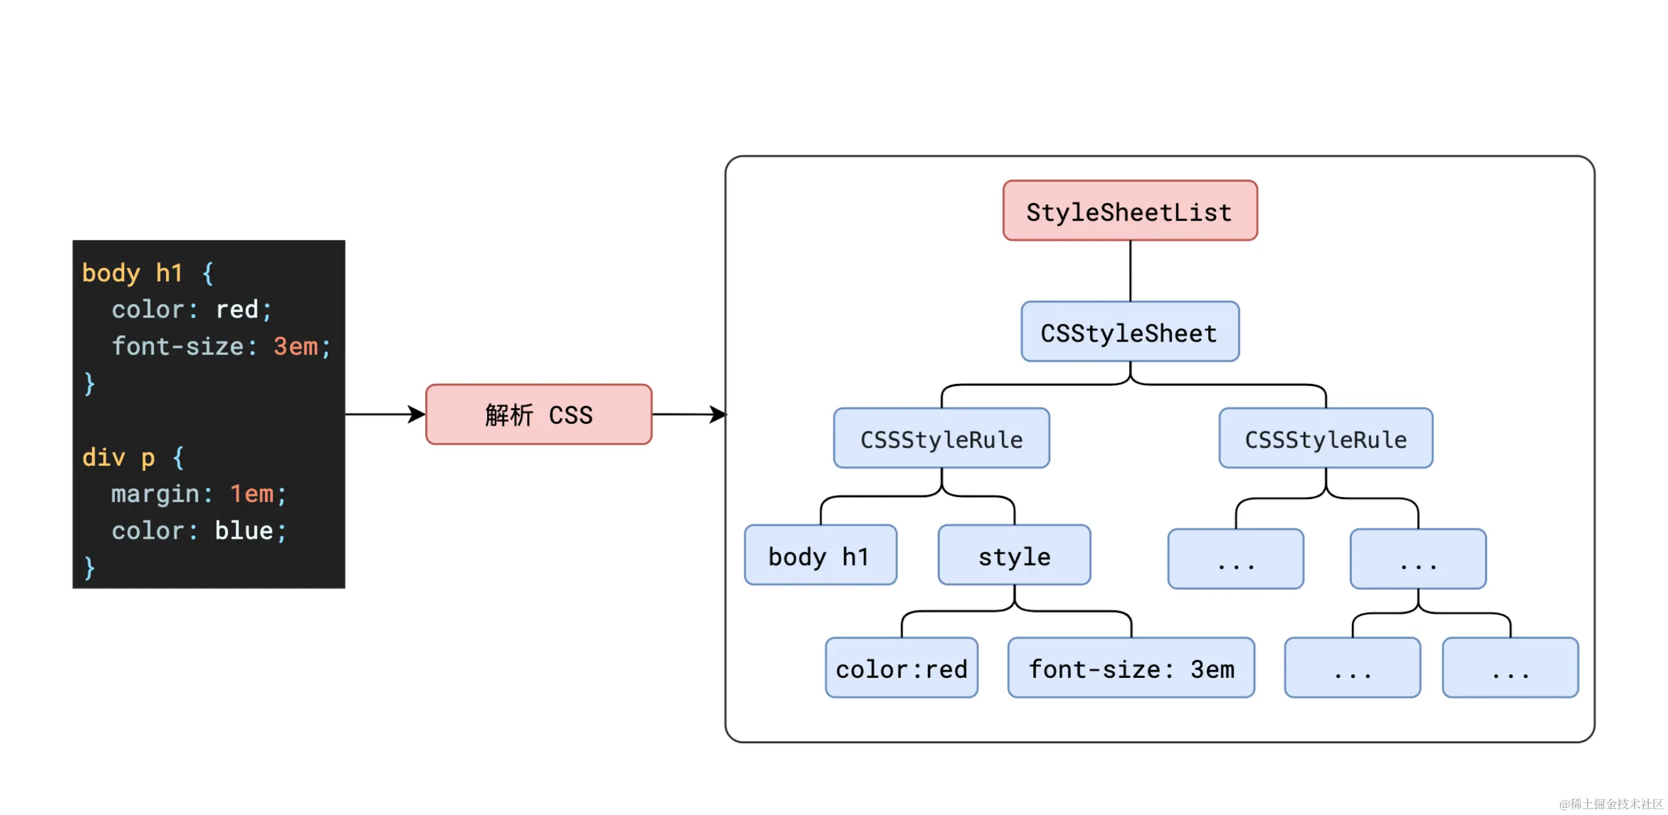This screenshot has width=1668, height=815.
Task: Select the CSStyleSheet node
Action: click(x=1129, y=332)
